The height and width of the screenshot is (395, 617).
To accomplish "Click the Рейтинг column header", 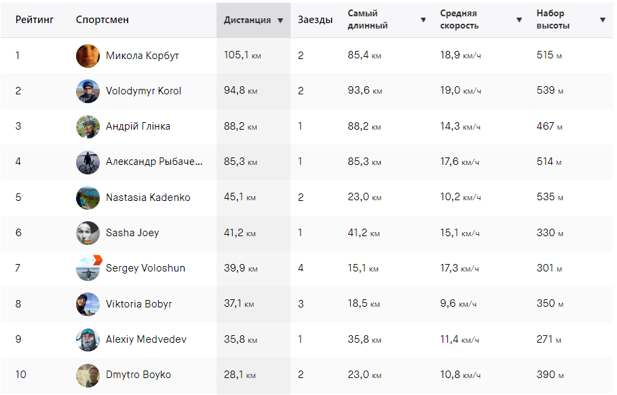I will pyautogui.click(x=34, y=20).
